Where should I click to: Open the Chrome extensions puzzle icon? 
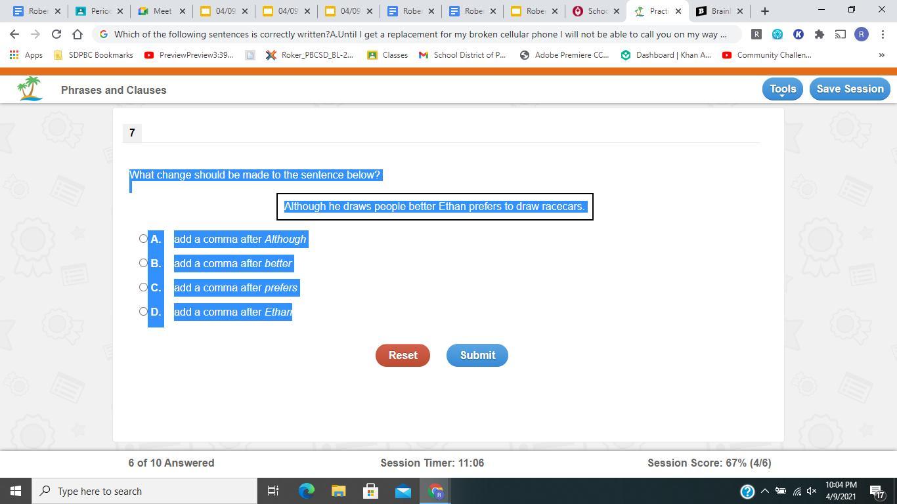[819, 34]
